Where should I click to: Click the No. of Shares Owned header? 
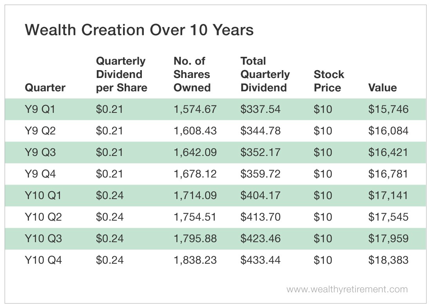(192, 74)
